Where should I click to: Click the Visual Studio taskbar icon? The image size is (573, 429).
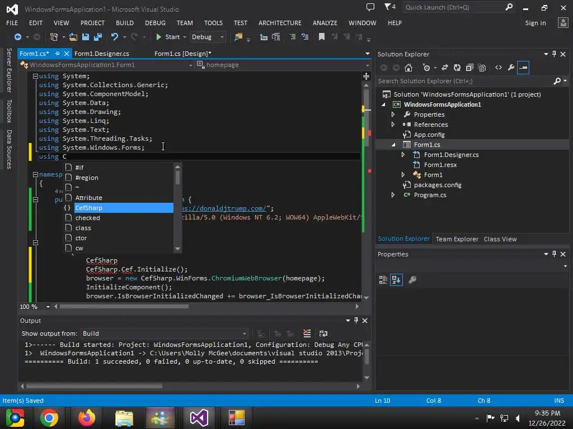(x=199, y=418)
